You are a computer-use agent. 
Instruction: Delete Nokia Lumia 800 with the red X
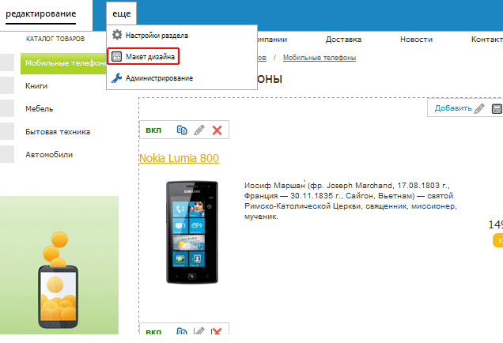pos(217,130)
